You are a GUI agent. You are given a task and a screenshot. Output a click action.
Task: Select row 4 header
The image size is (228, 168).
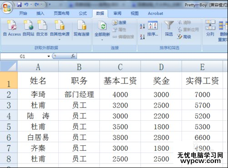[9, 115]
